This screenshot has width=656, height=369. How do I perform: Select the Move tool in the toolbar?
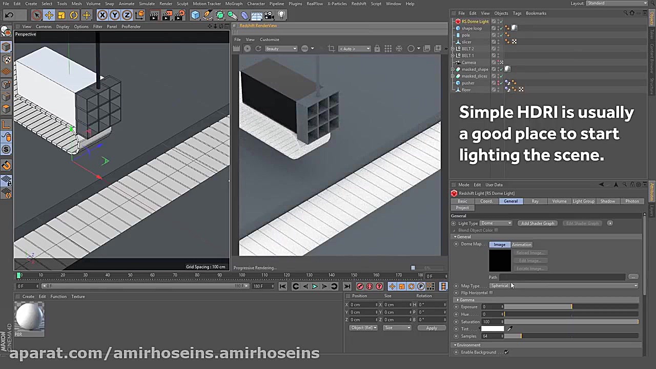click(49, 15)
